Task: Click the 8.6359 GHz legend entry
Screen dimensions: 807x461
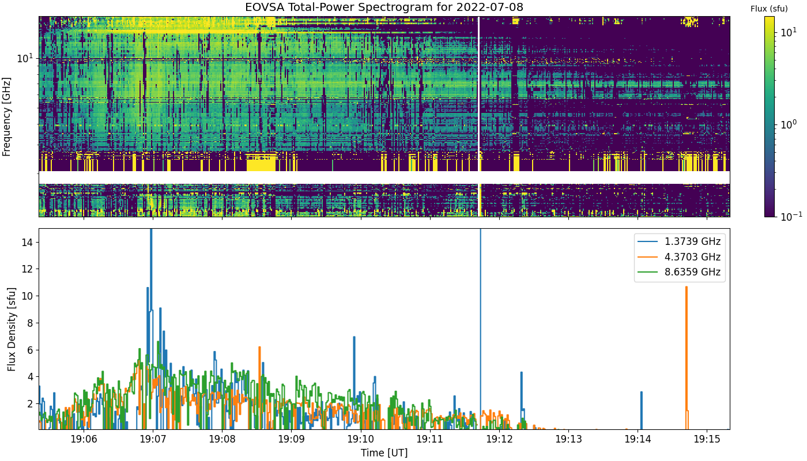Action: (680, 272)
